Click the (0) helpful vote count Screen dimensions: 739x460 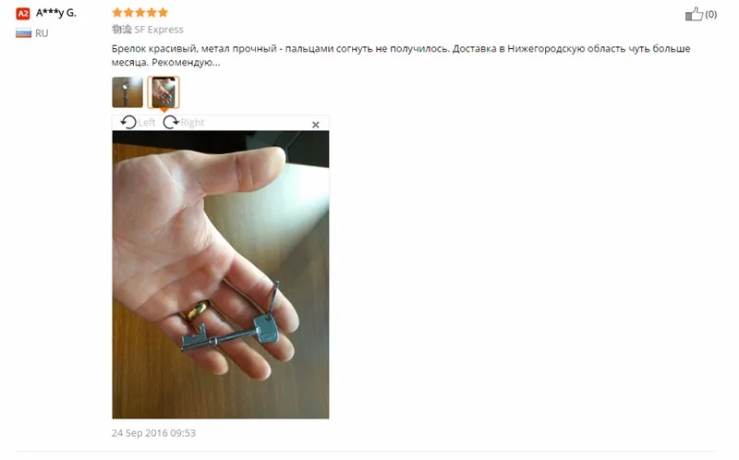tap(710, 15)
